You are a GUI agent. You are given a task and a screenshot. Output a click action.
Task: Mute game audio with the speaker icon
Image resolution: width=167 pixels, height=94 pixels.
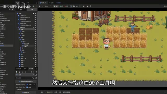pyautogui.click(x=83, y=6)
